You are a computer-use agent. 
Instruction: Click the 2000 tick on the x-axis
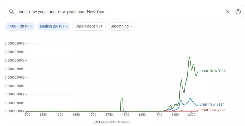192,115
